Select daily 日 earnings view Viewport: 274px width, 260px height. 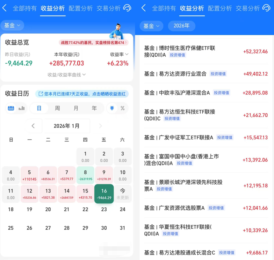coord(39,108)
